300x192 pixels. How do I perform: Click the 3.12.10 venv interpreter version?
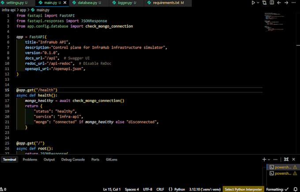(x=205, y=189)
